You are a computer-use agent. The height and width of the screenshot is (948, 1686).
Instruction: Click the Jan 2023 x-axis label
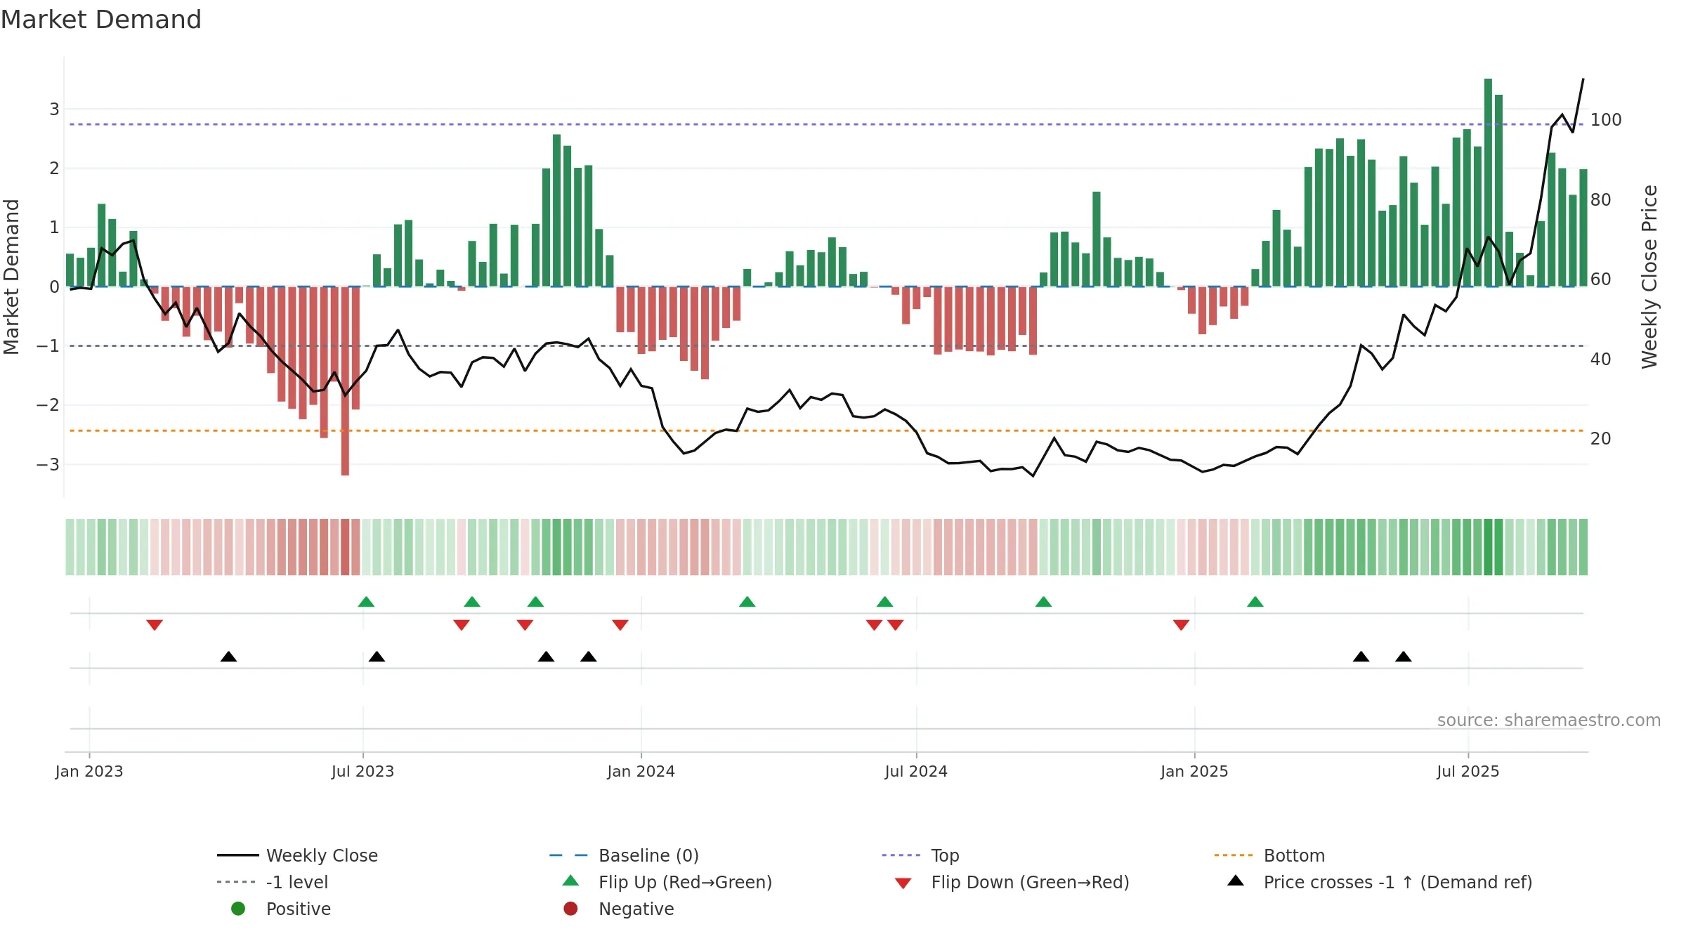(x=89, y=771)
